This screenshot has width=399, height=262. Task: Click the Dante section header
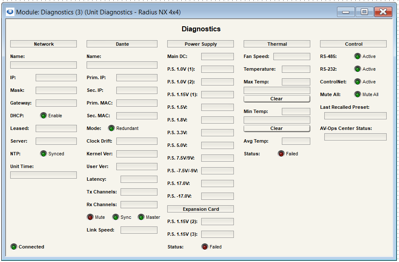122,44
